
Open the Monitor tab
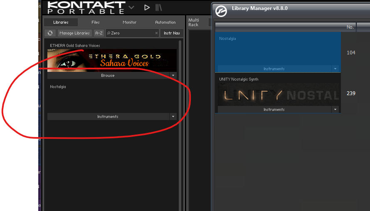tap(130, 22)
